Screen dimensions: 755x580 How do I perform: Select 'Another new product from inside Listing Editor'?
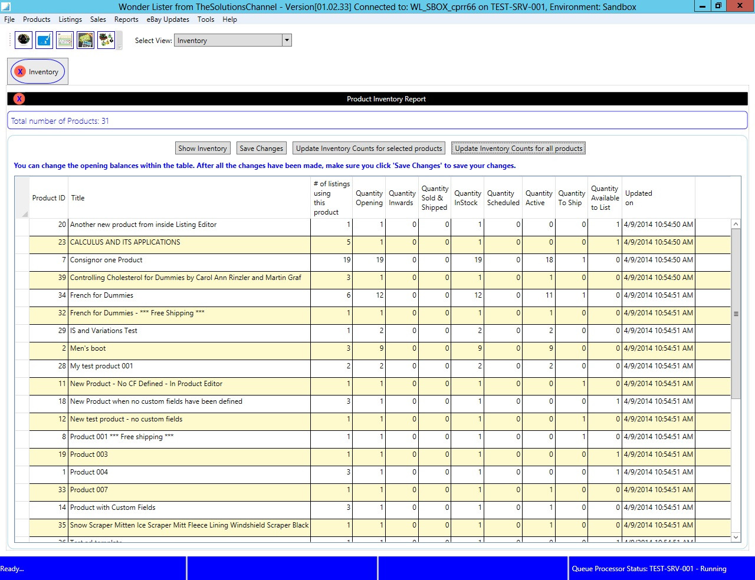[x=143, y=225]
